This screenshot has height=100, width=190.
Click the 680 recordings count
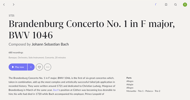[16, 53]
